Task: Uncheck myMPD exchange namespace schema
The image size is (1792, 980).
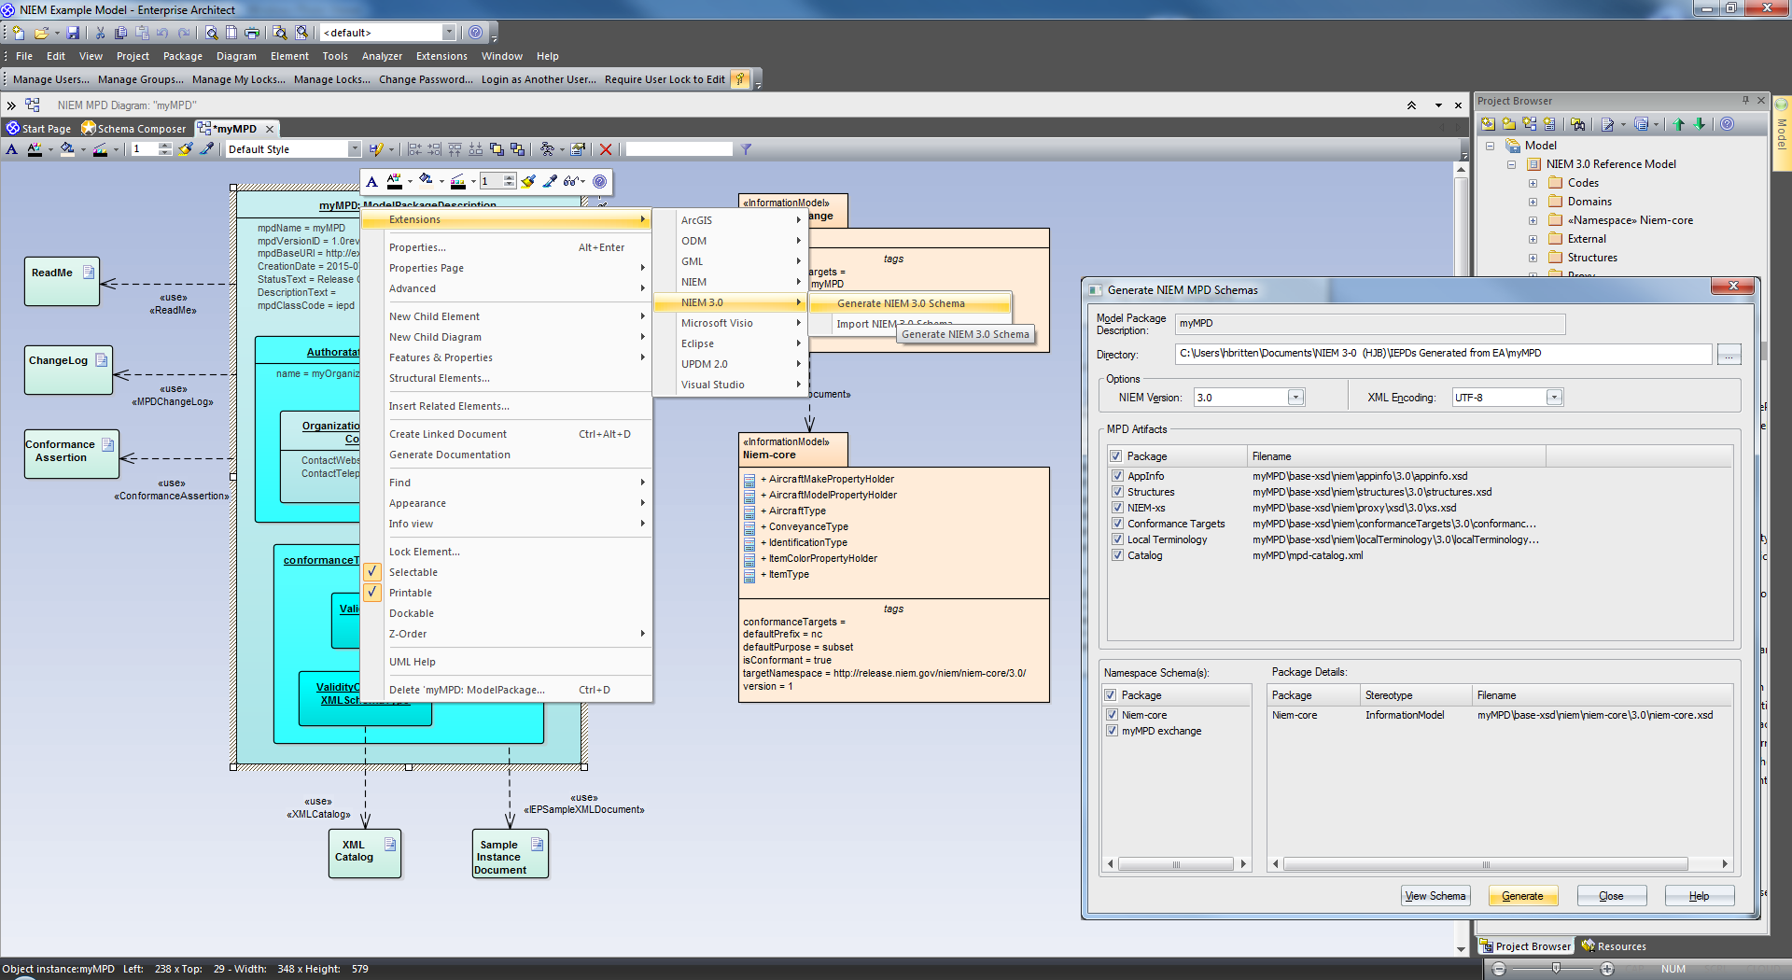Action: click(x=1112, y=731)
